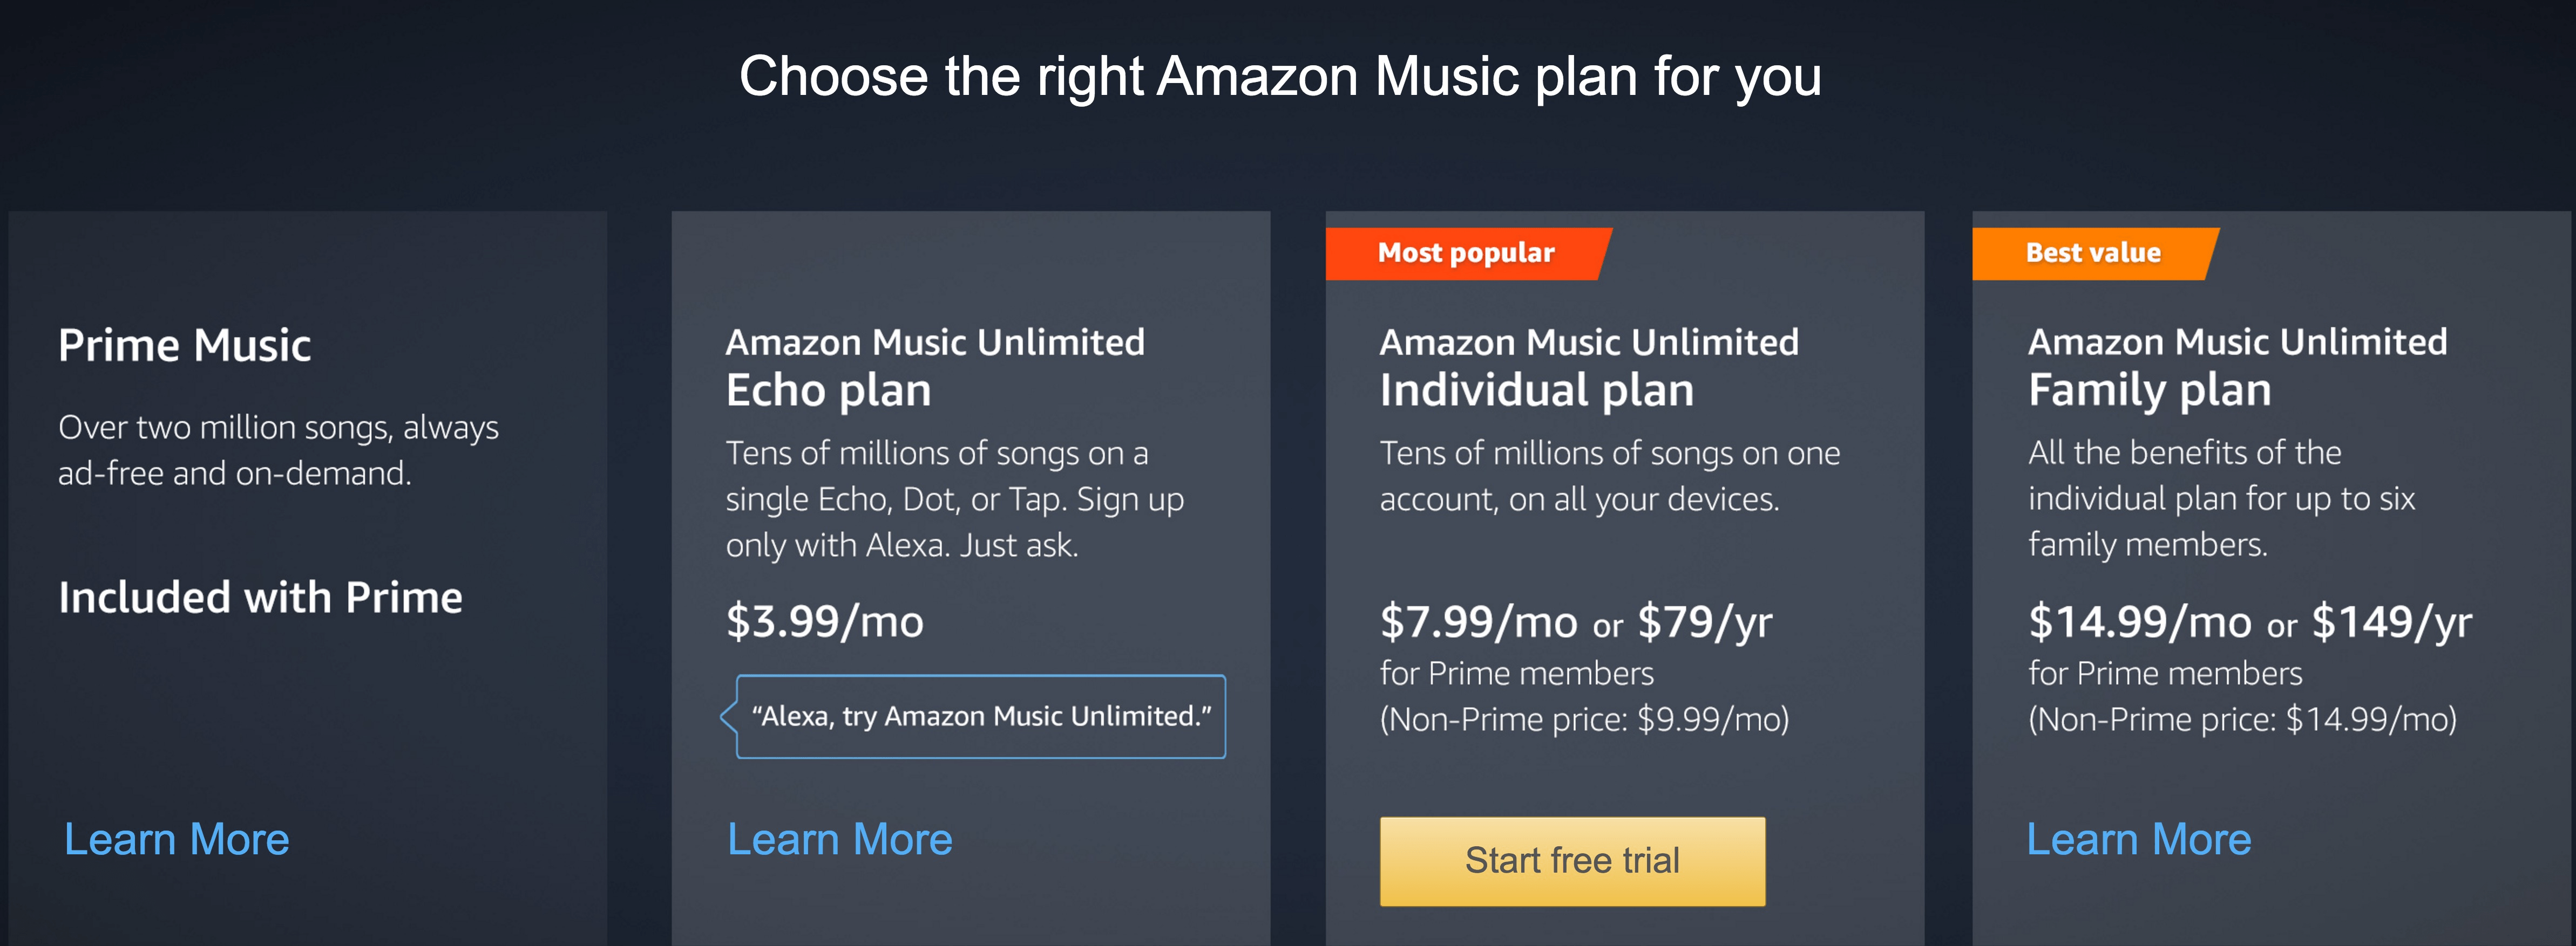
Task: Click the Non-Prime price $9.99/mo note
Action: coord(1585,719)
